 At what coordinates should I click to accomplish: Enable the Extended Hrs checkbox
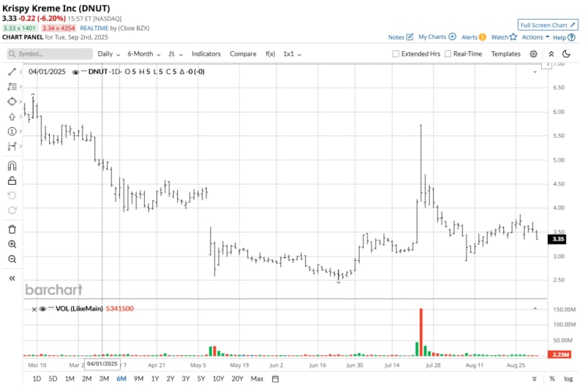(396, 54)
